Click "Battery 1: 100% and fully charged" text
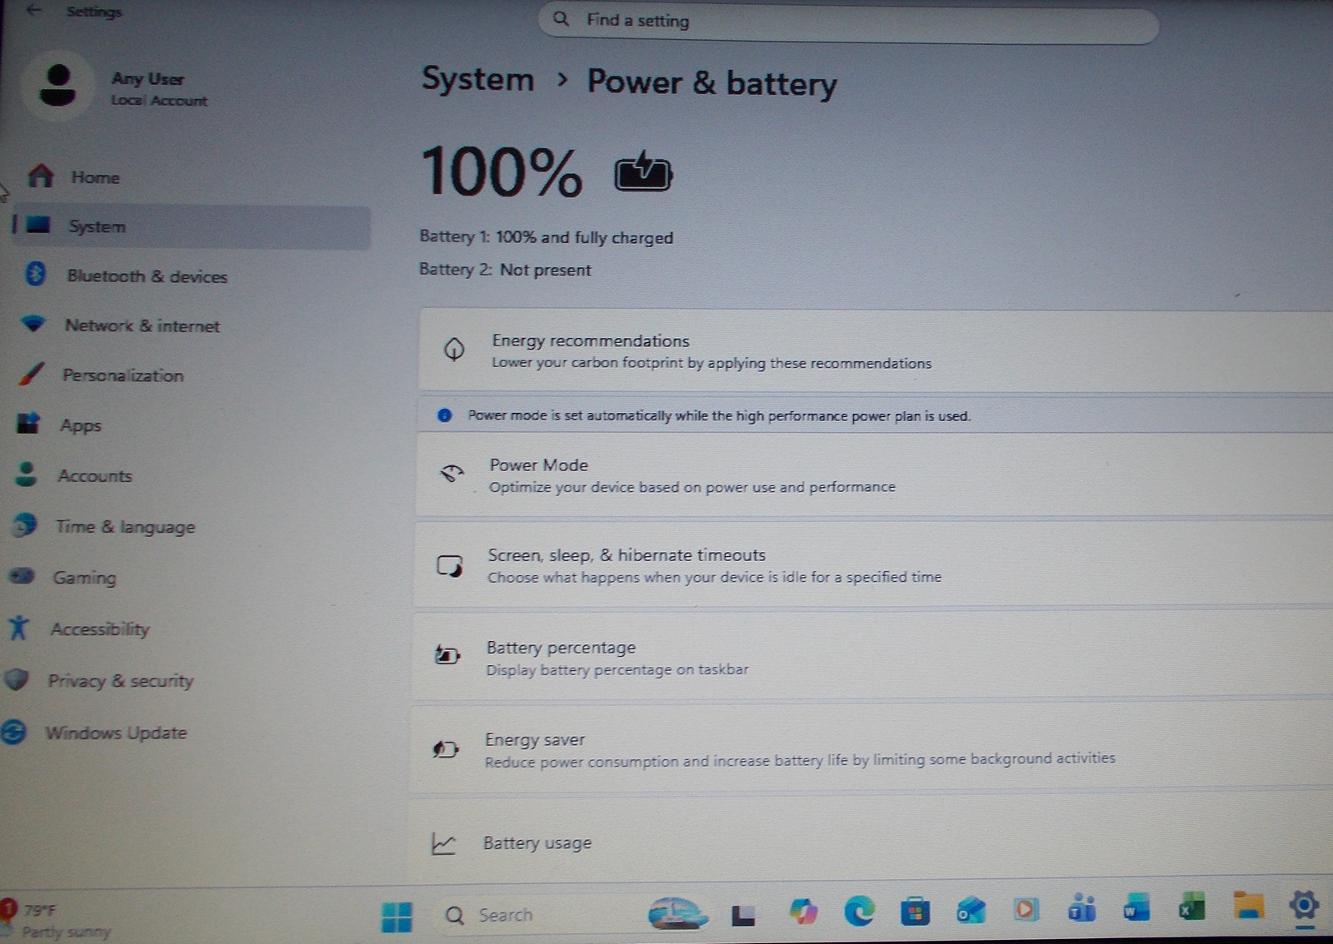Image resolution: width=1333 pixels, height=944 pixels. (x=546, y=237)
